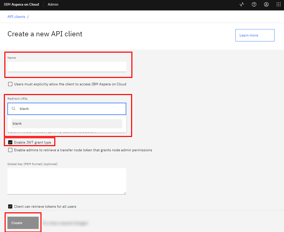Select the 'blank' suggestion in dropdown
This screenshot has height=232, width=284.
67,123
